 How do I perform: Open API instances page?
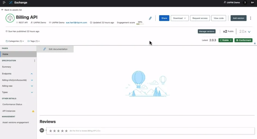[x=9, y=111]
